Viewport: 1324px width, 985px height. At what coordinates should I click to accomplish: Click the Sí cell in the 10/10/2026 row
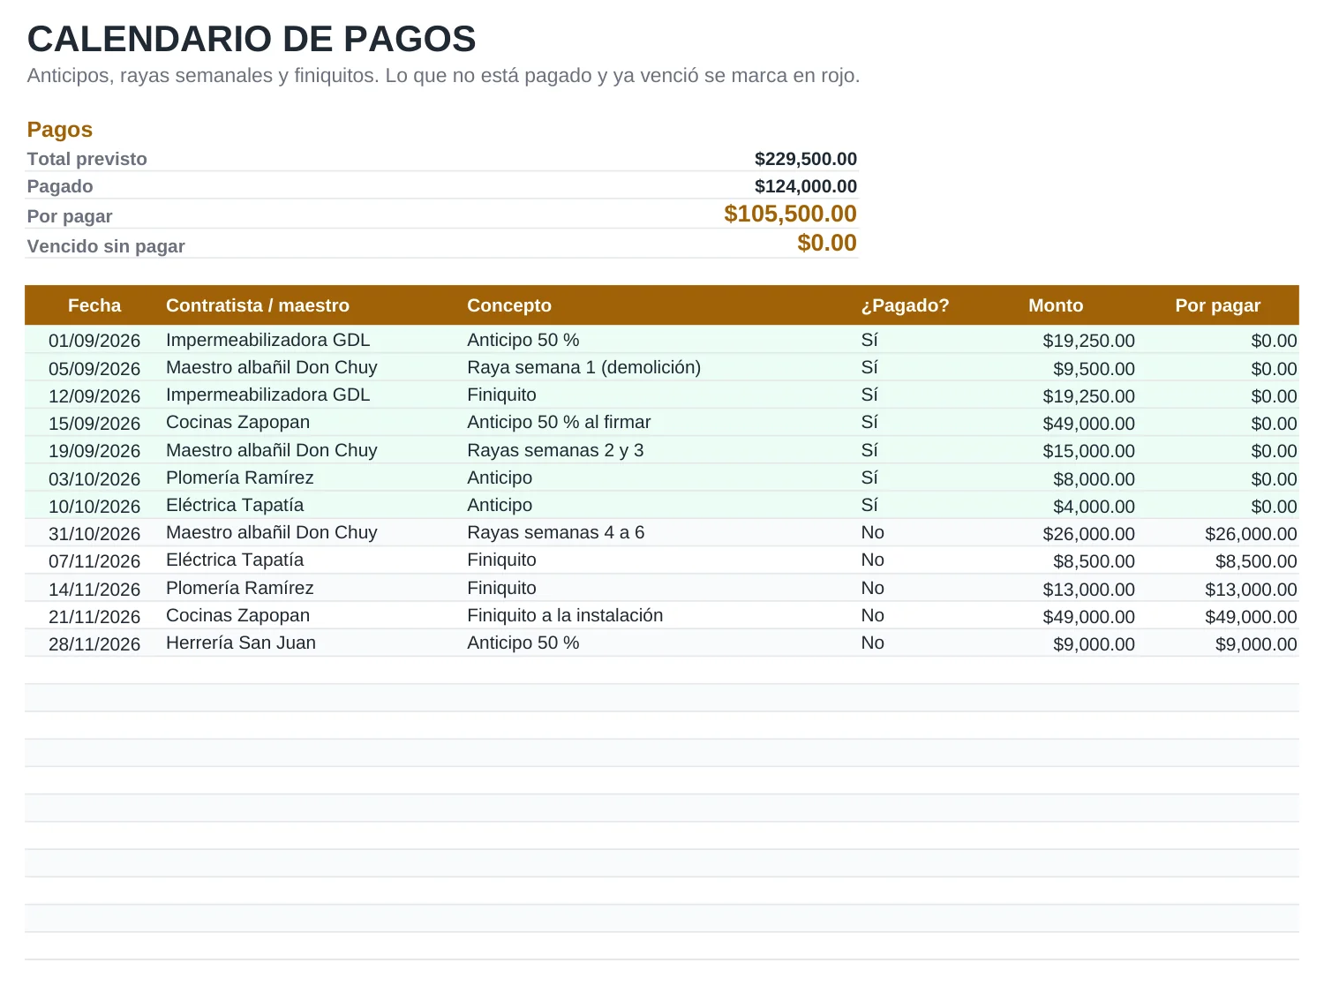tap(869, 505)
